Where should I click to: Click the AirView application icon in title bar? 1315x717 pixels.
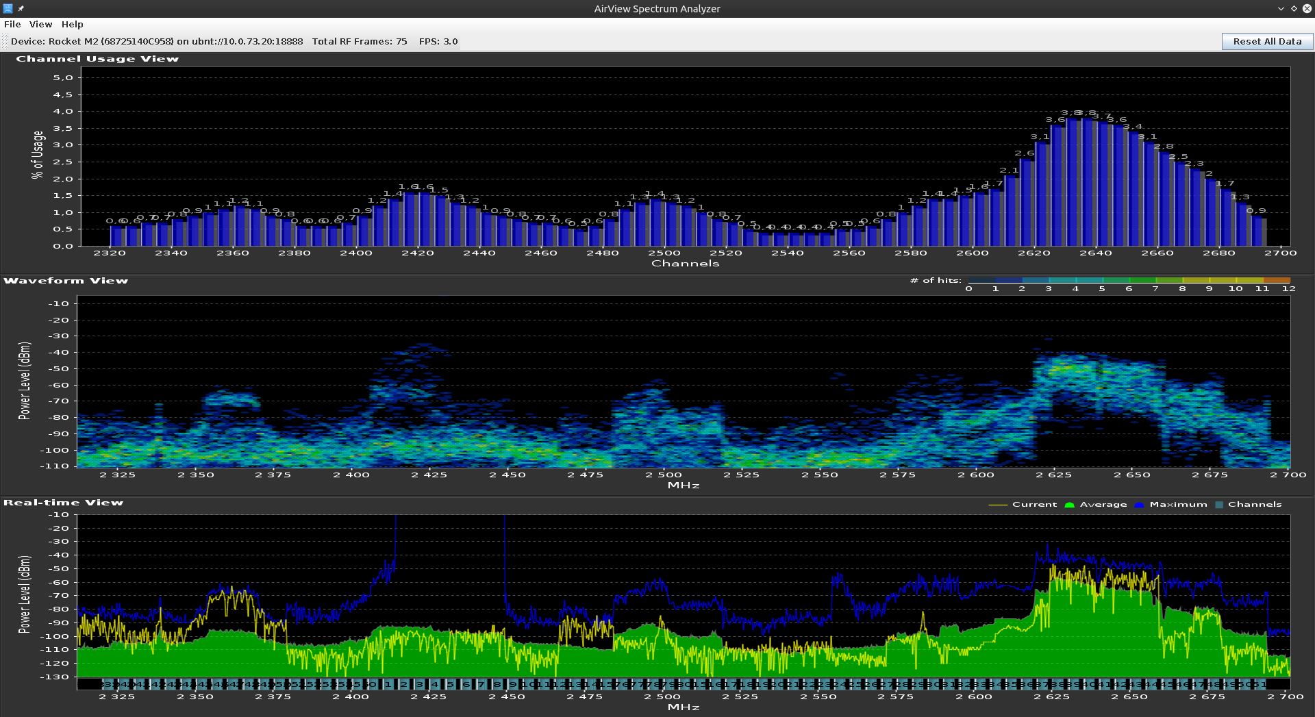(x=8, y=8)
